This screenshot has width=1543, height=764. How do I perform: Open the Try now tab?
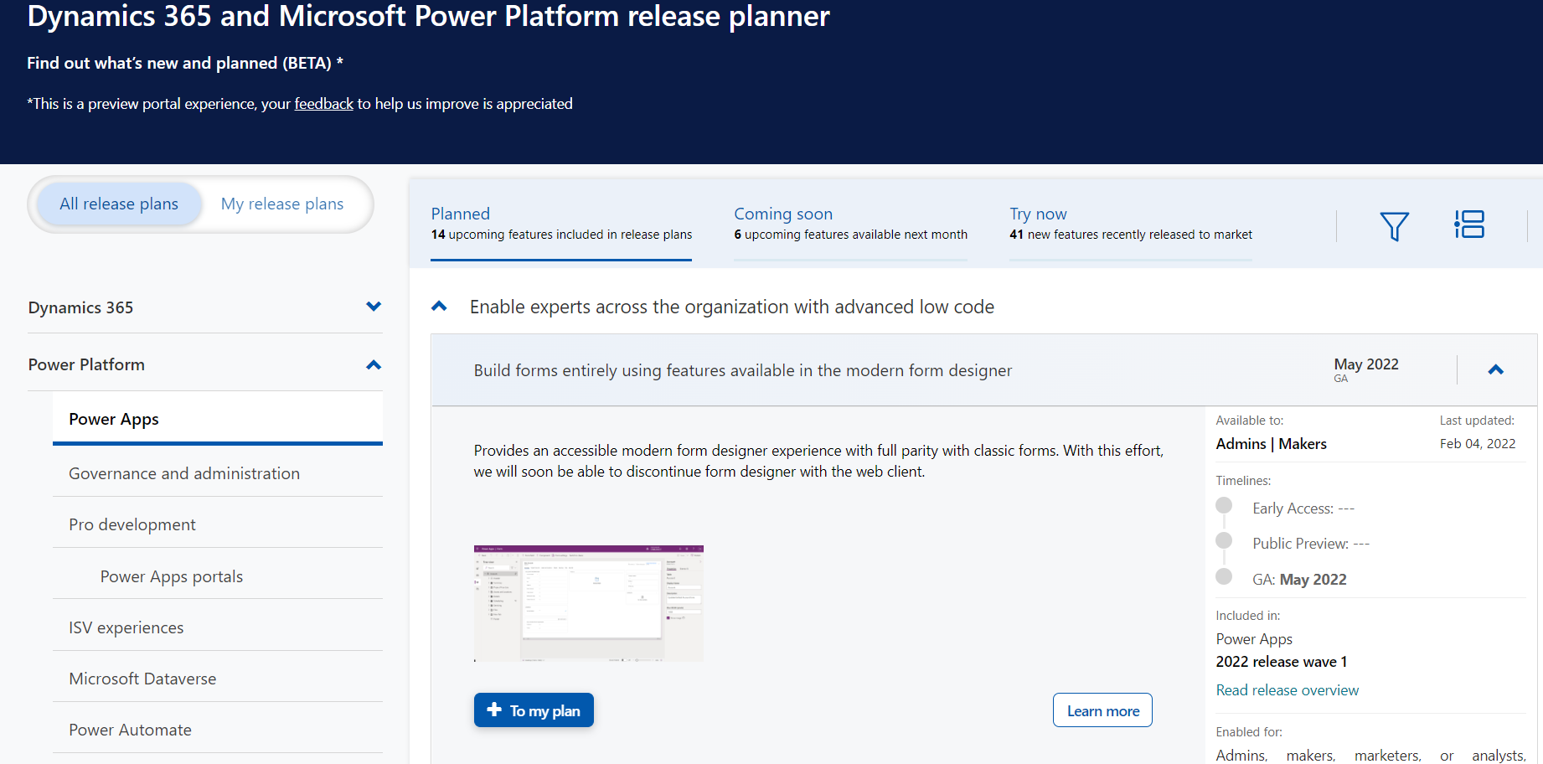click(1130, 223)
